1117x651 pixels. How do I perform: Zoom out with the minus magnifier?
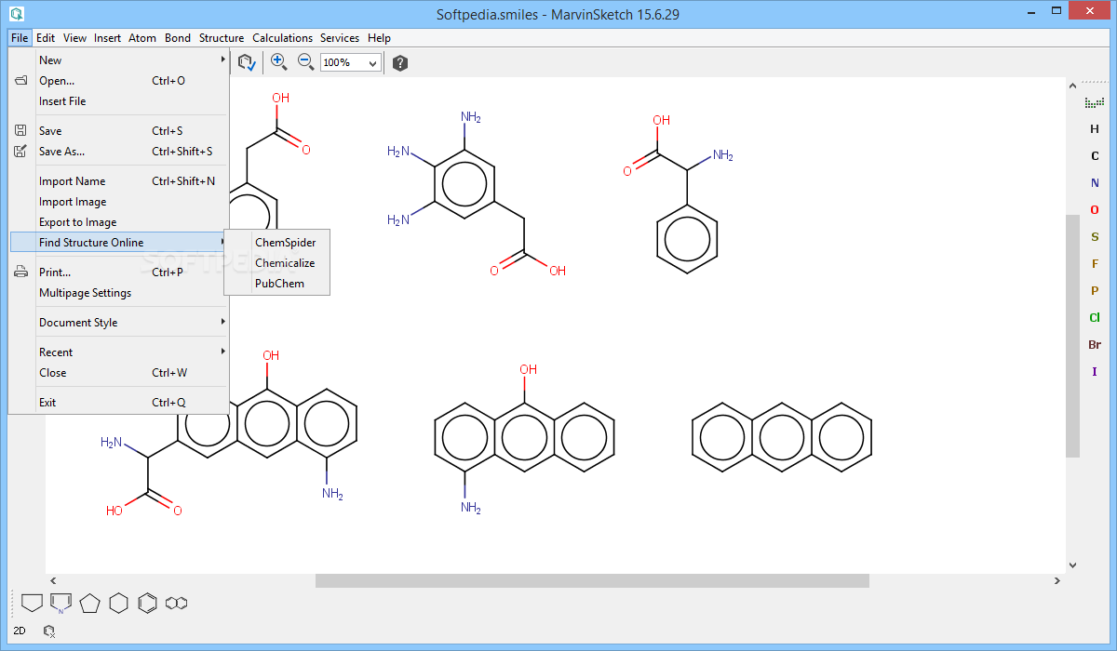click(305, 62)
